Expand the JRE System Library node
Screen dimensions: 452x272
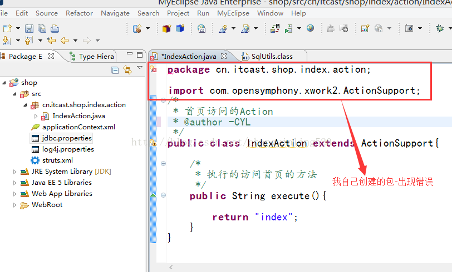coord(14,172)
